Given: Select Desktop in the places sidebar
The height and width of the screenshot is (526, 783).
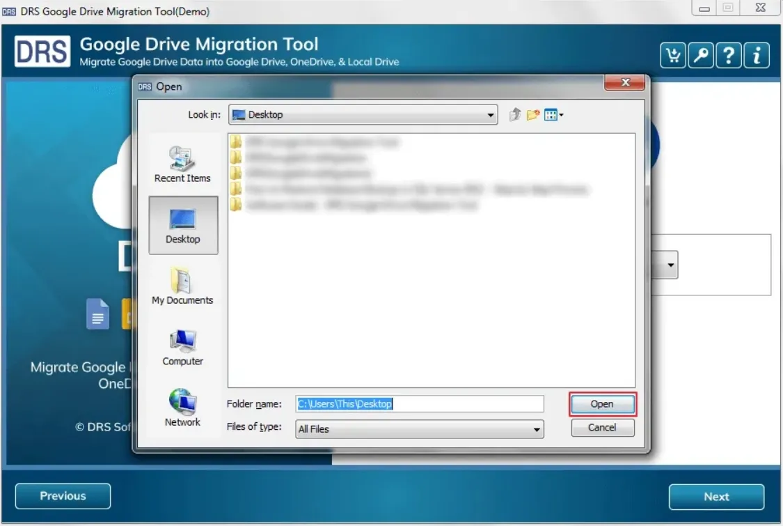Looking at the screenshot, I should [x=183, y=225].
